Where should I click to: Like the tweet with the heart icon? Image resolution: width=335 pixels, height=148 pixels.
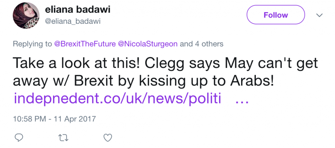[x=108, y=138]
